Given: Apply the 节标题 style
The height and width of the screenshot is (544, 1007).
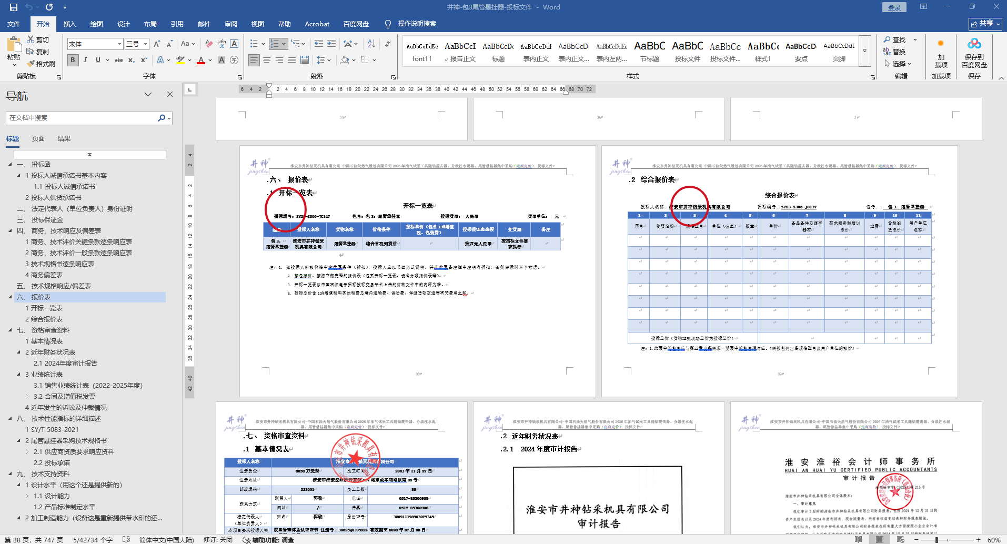Looking at the screenshot, I should [x=650, y=52].
